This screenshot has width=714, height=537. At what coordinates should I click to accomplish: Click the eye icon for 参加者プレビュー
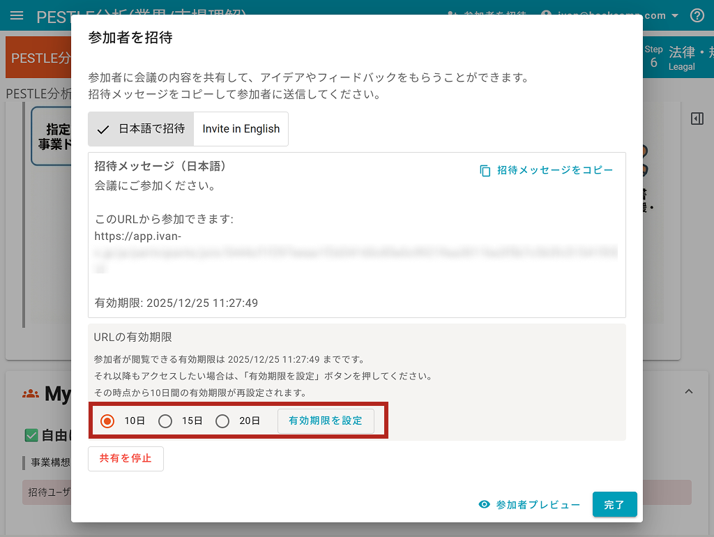click(485, 504)
